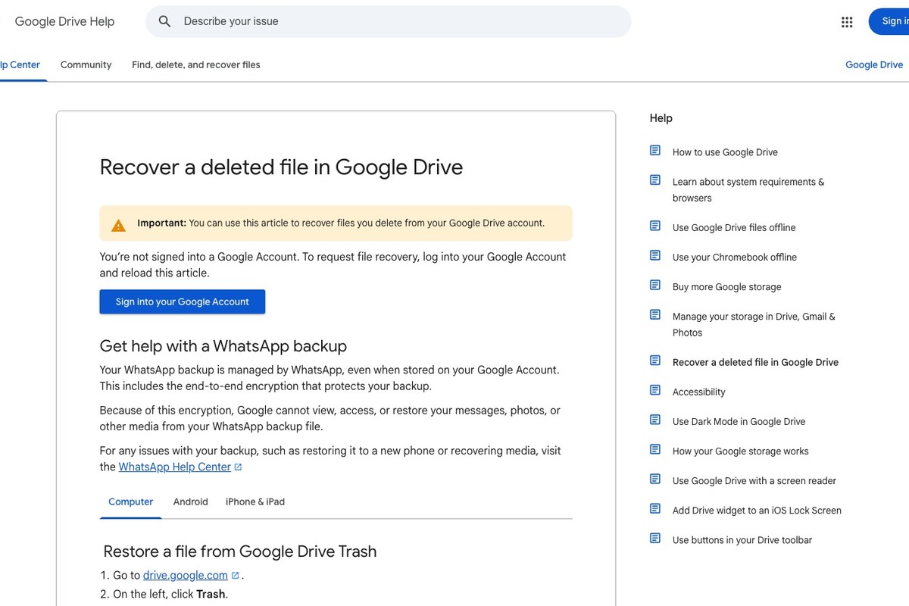Go to Find, delete, and recover files
Screen dimensions: 909x606
(195, 65)
